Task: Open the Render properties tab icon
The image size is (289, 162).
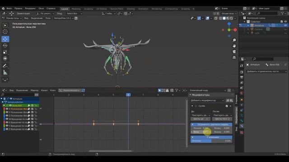Action: (x=242, y=72)
